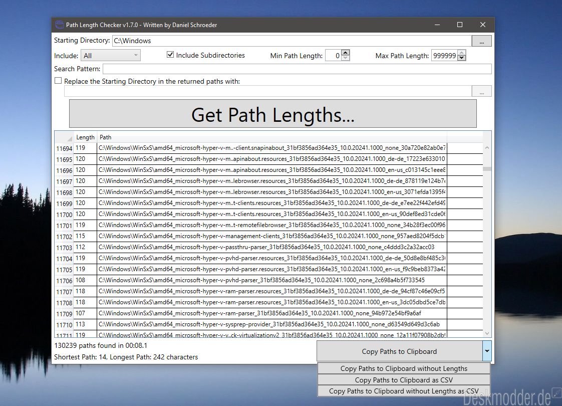Image resolution: width=562 pixels, height=406 pixels.
Task: Click the Get Path Lengths button
Action: click(273, 114)
